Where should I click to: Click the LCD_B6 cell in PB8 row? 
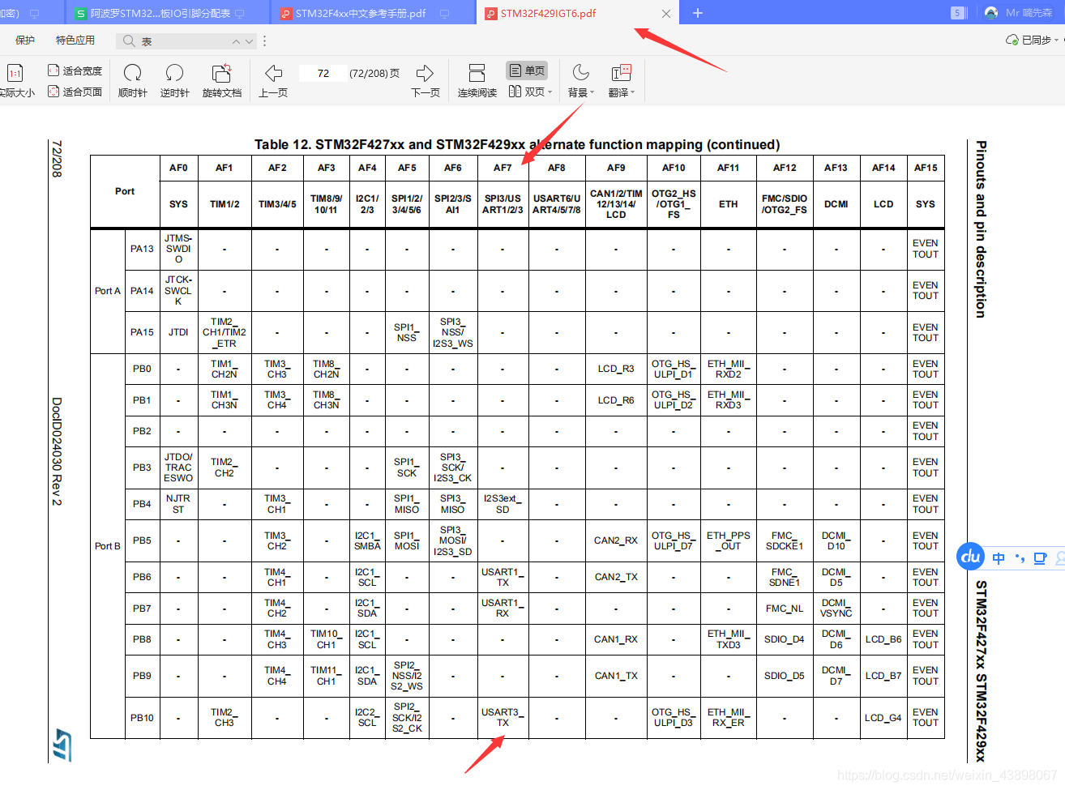click(883, 639)
